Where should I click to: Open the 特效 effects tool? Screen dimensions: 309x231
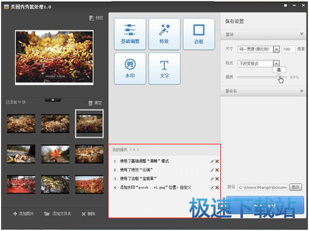[164, 34]
